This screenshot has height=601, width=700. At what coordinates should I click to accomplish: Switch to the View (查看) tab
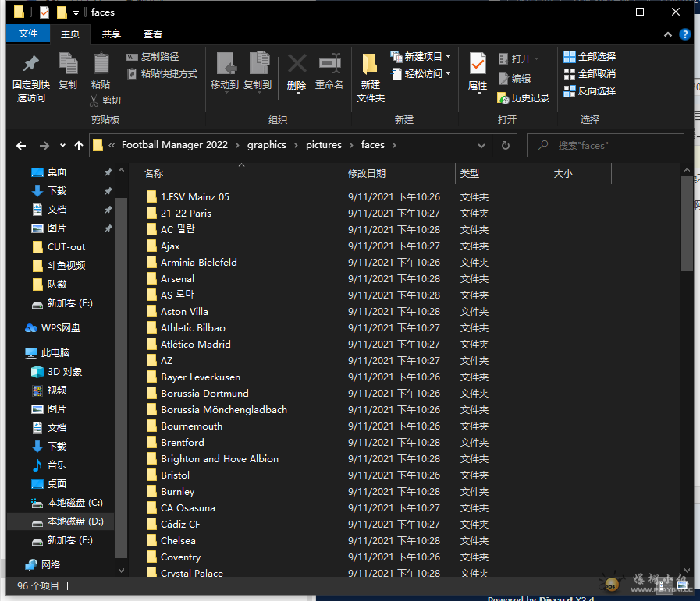[x=153, y=34]
